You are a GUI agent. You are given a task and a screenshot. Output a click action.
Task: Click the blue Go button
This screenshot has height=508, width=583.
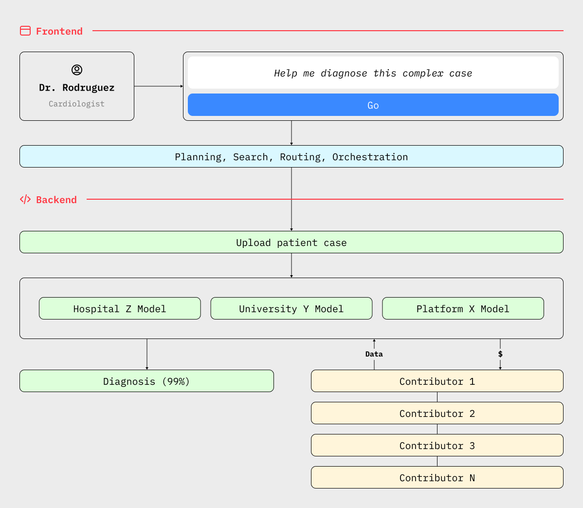[x=373, y=105]
